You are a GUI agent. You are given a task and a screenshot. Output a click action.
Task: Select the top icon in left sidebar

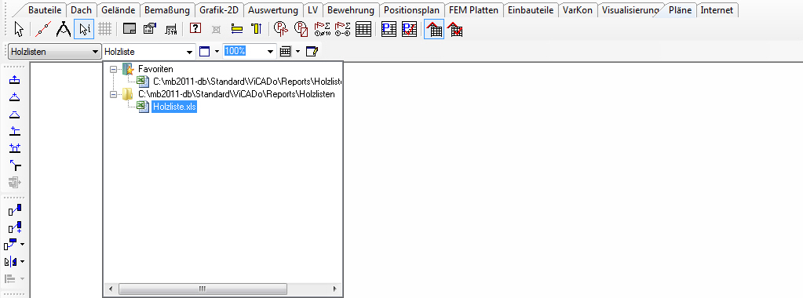point(15,79)
